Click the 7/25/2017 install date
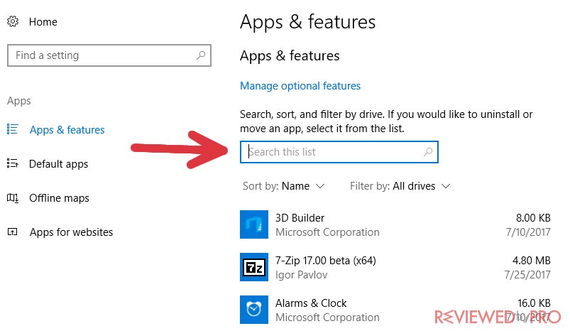This screenshot has width=570, height=331. coord(527,275)
